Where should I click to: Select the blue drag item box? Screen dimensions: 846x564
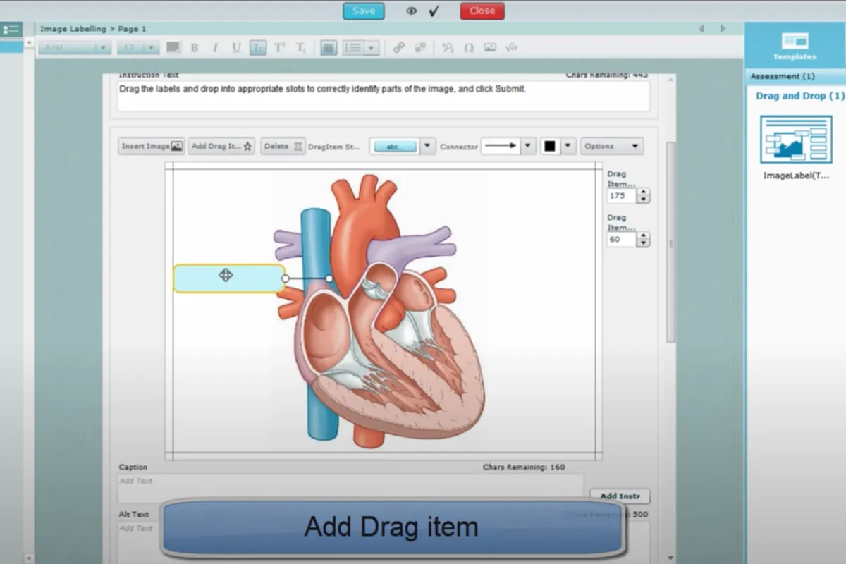pos(229,278)
